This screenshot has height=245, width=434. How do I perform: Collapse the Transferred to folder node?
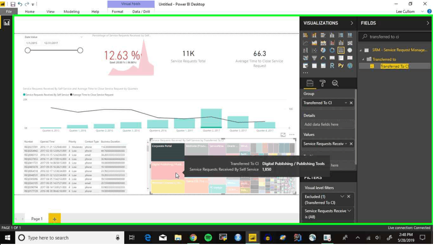[363, 59]
